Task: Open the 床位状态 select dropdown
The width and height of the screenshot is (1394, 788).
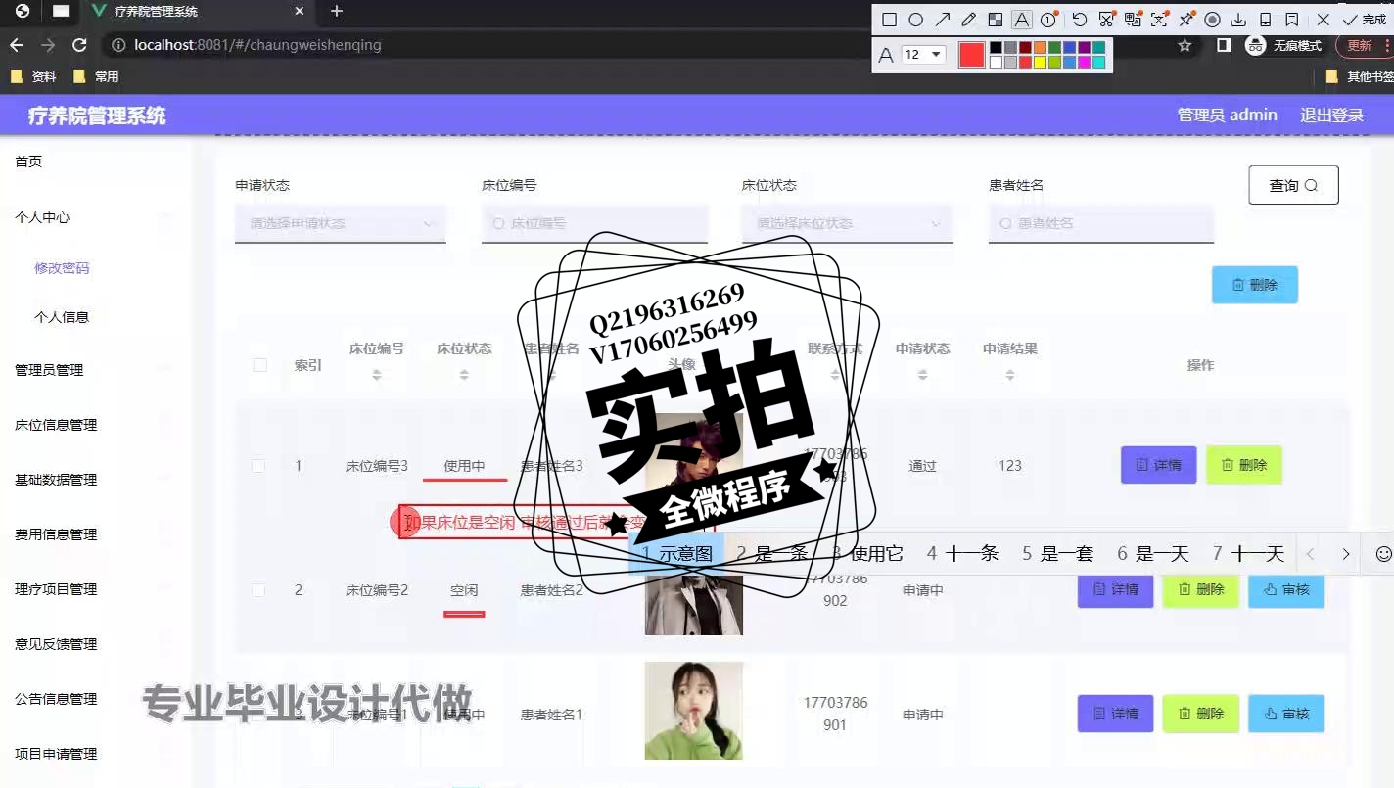Action: (847, 223)
